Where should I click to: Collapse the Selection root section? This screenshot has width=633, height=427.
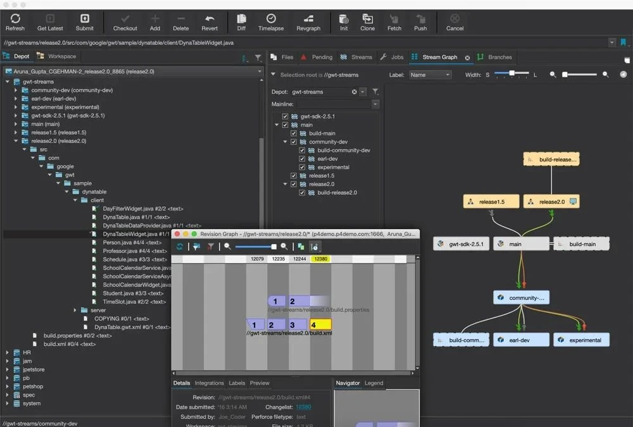pyautogui.click(x=273, y=74)
